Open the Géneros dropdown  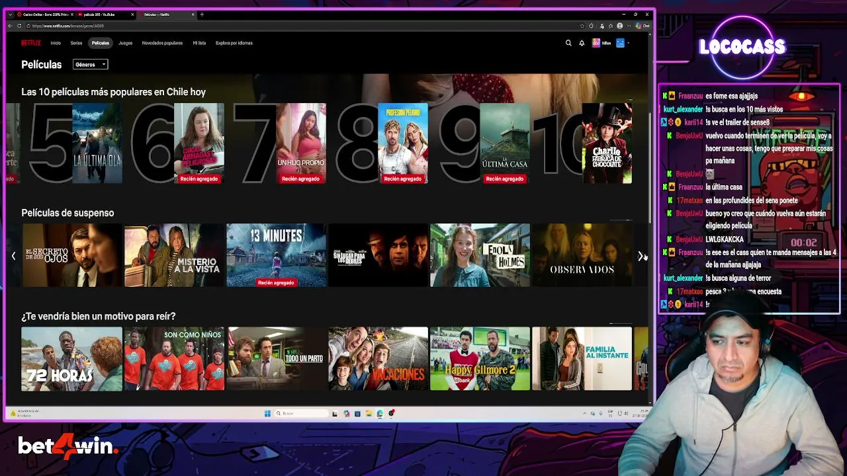click(x=90, y=65)
